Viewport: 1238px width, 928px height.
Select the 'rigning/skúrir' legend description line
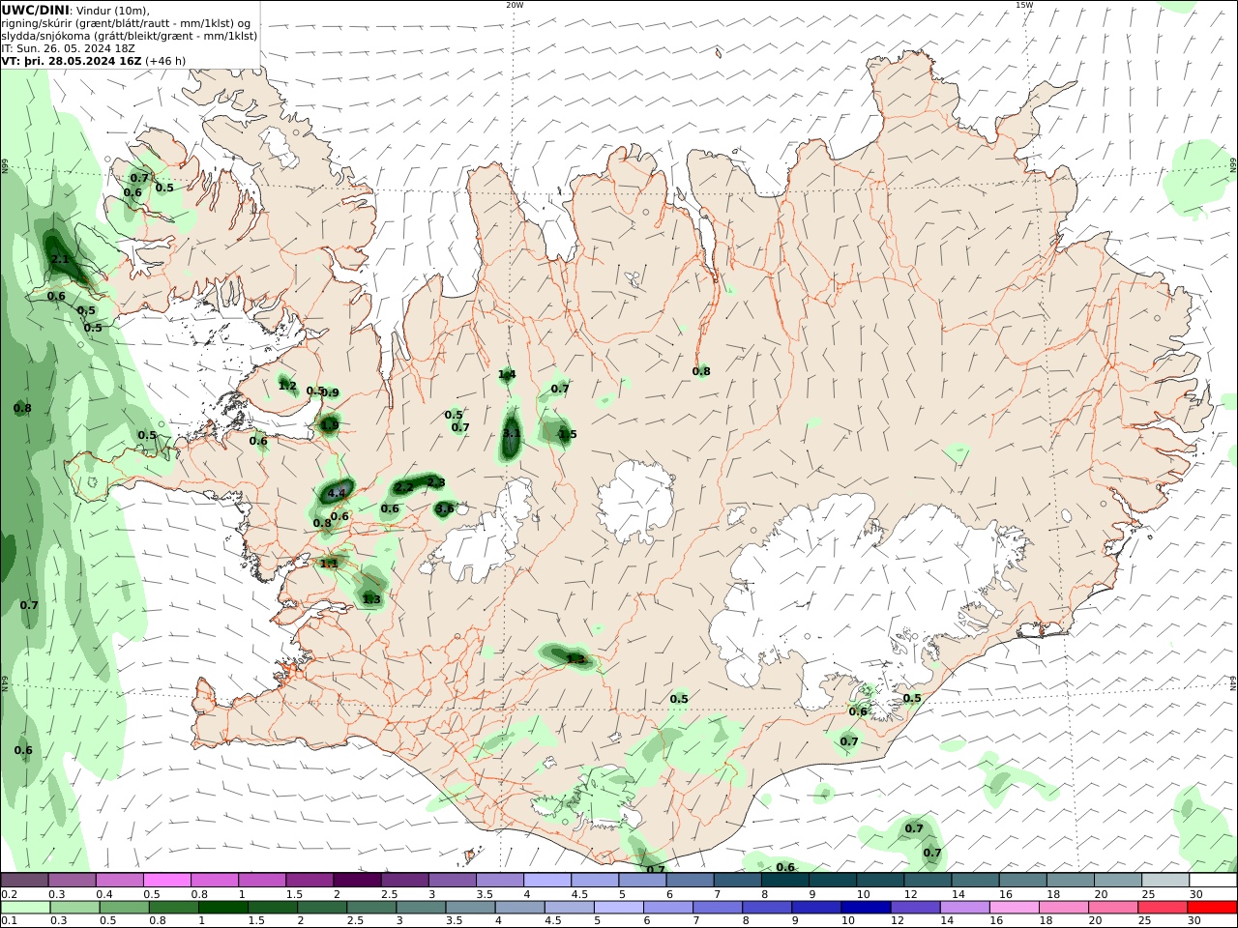tap(127, 23)
